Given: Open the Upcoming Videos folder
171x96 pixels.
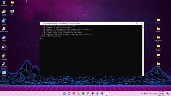Looking at the screenshot, I should click(x=158, y=39).
